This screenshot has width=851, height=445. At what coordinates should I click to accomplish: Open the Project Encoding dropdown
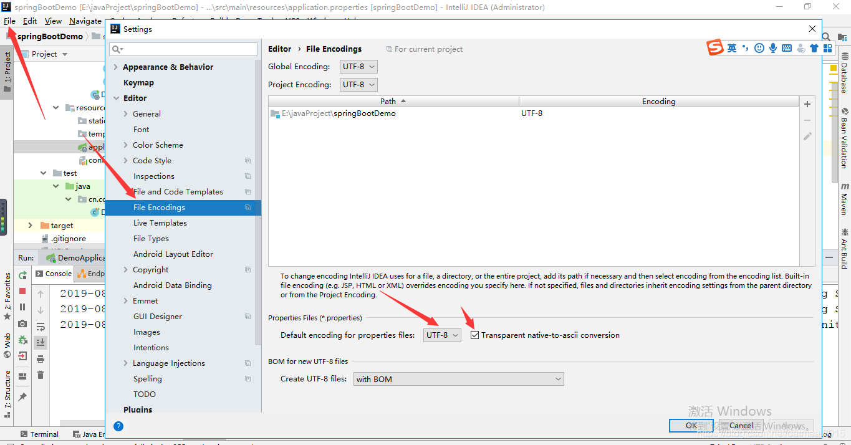pyautogui.click(x=358, y=85)
